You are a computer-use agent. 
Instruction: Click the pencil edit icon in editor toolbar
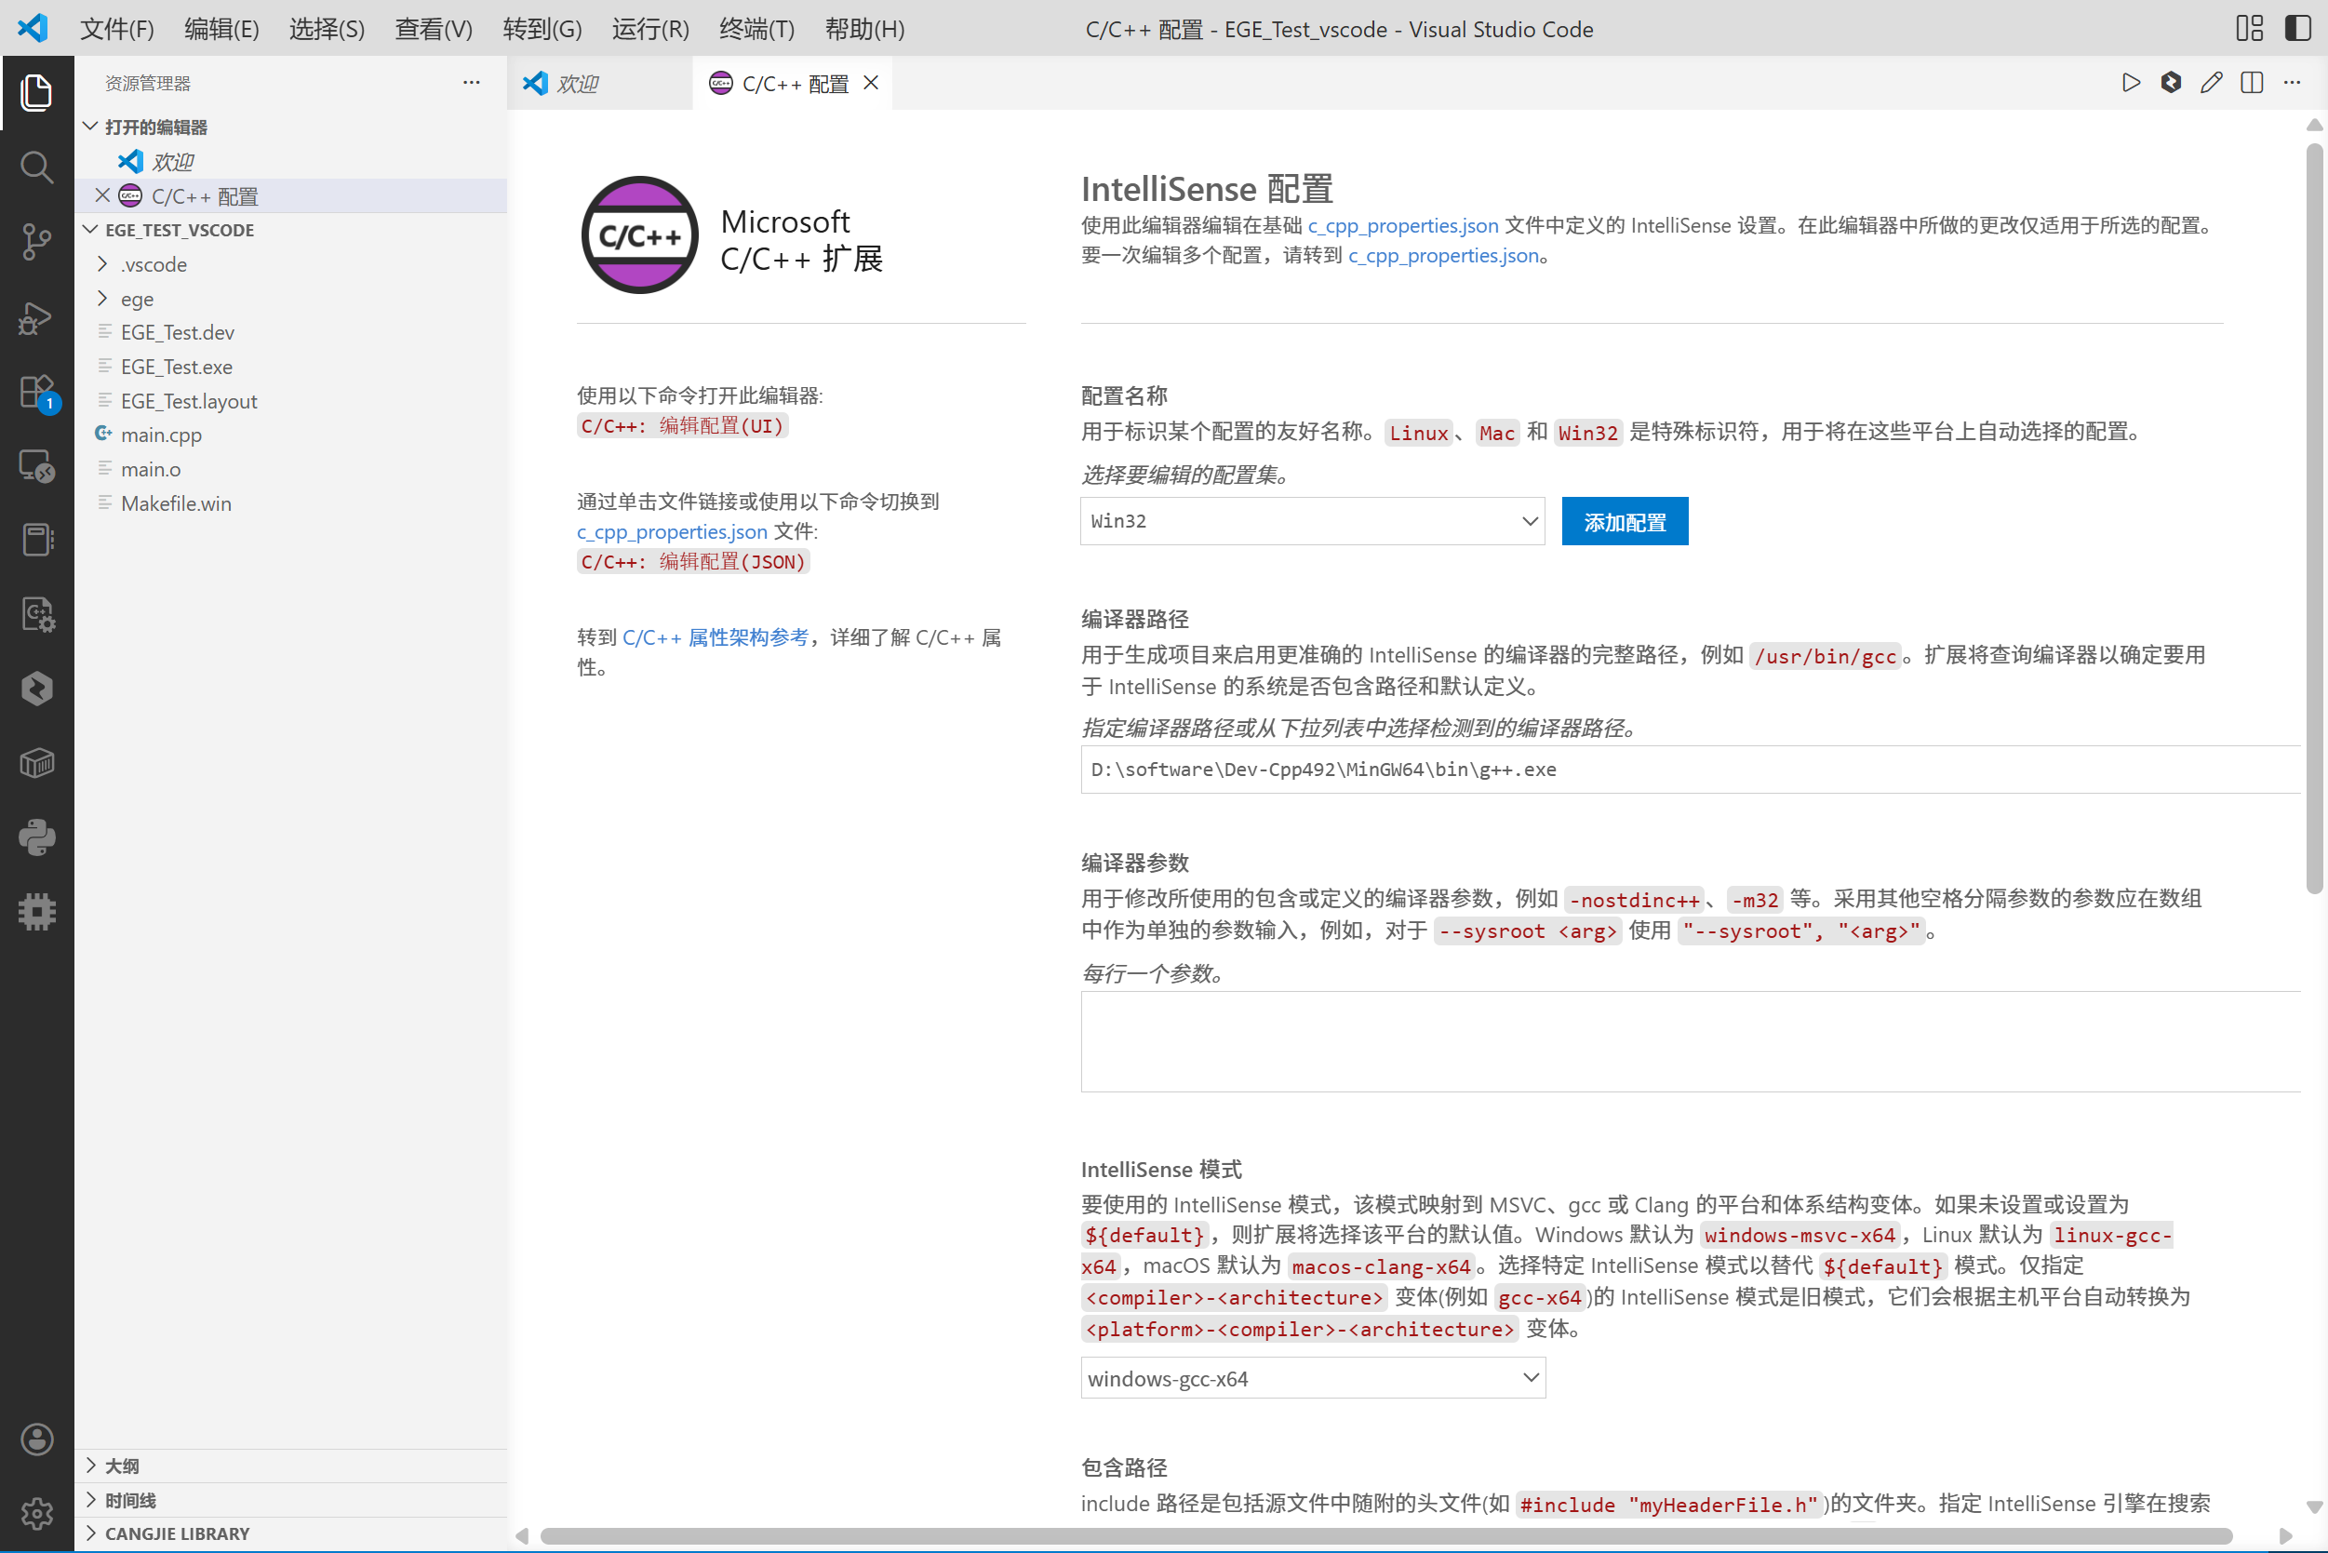[2211, 83]
